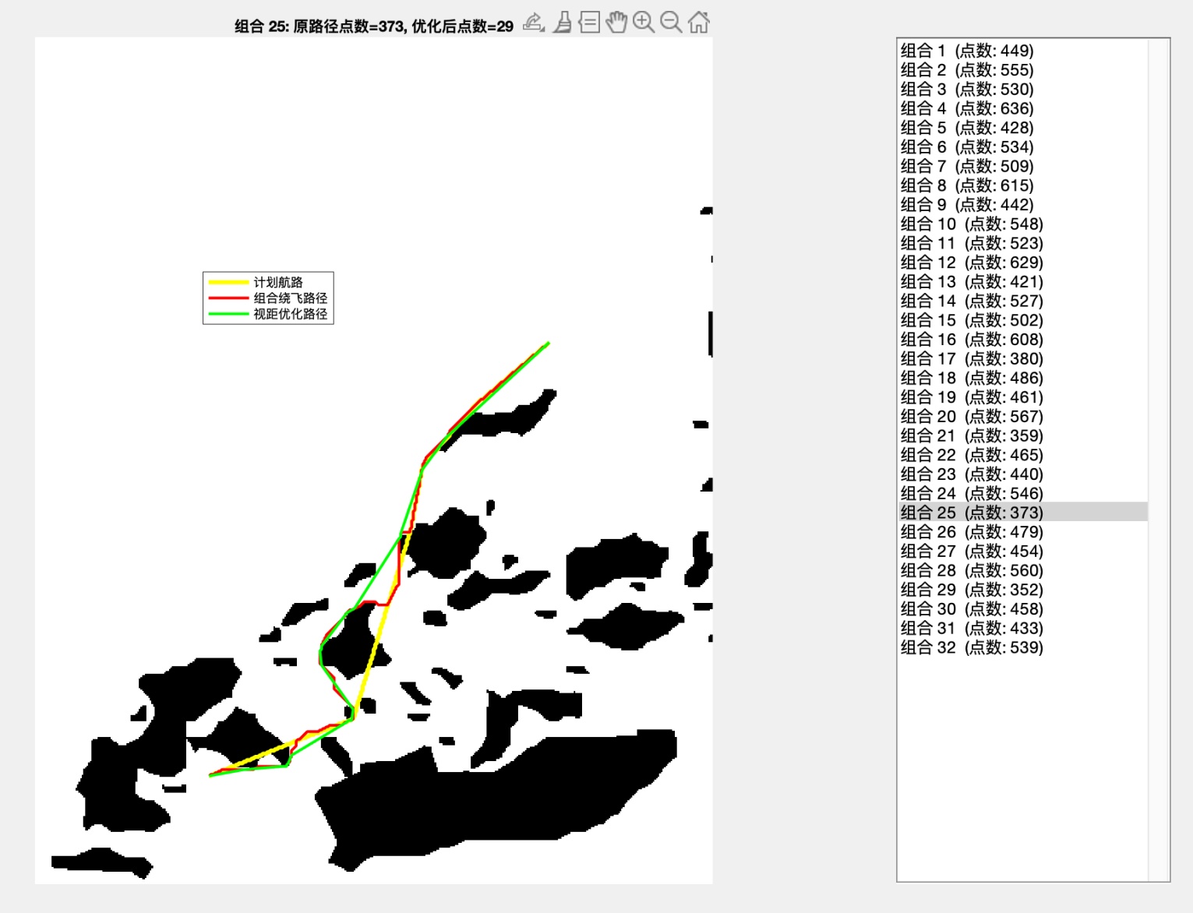Select the pan hand tool
Image resolution: width=1193 pixels, height=913 pixels.
[616, 23]
